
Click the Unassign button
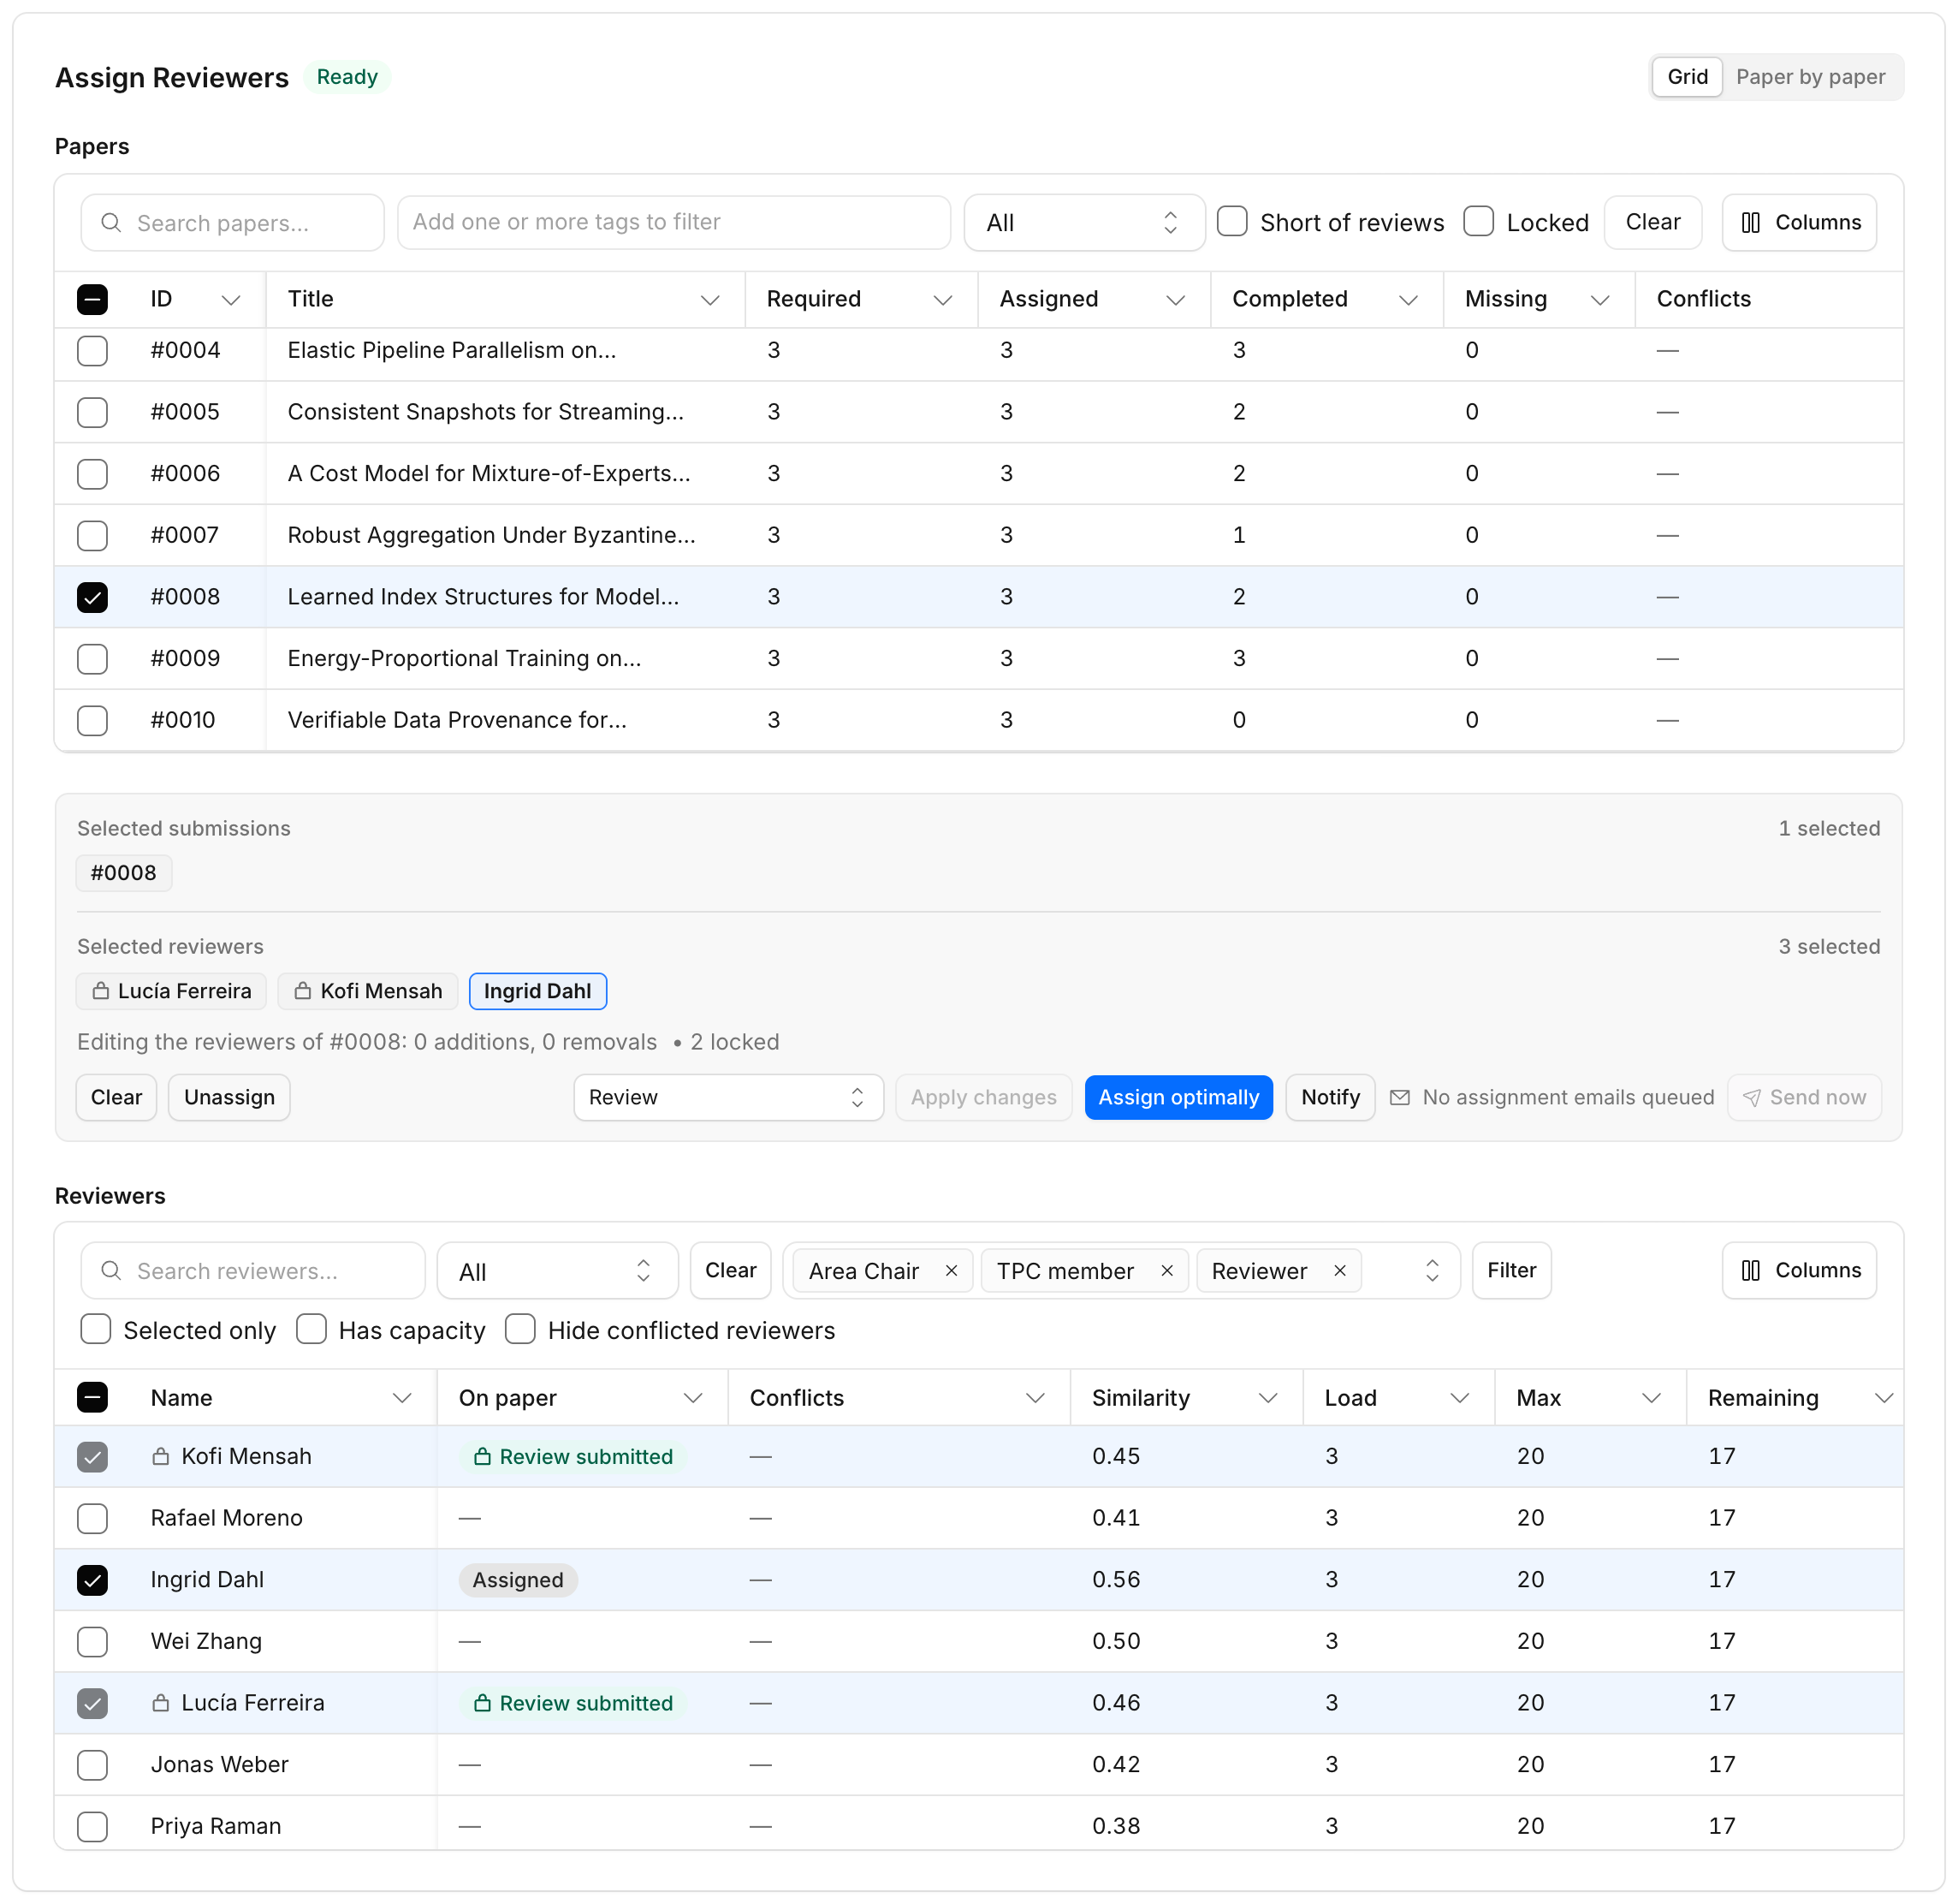[228, 1097]
